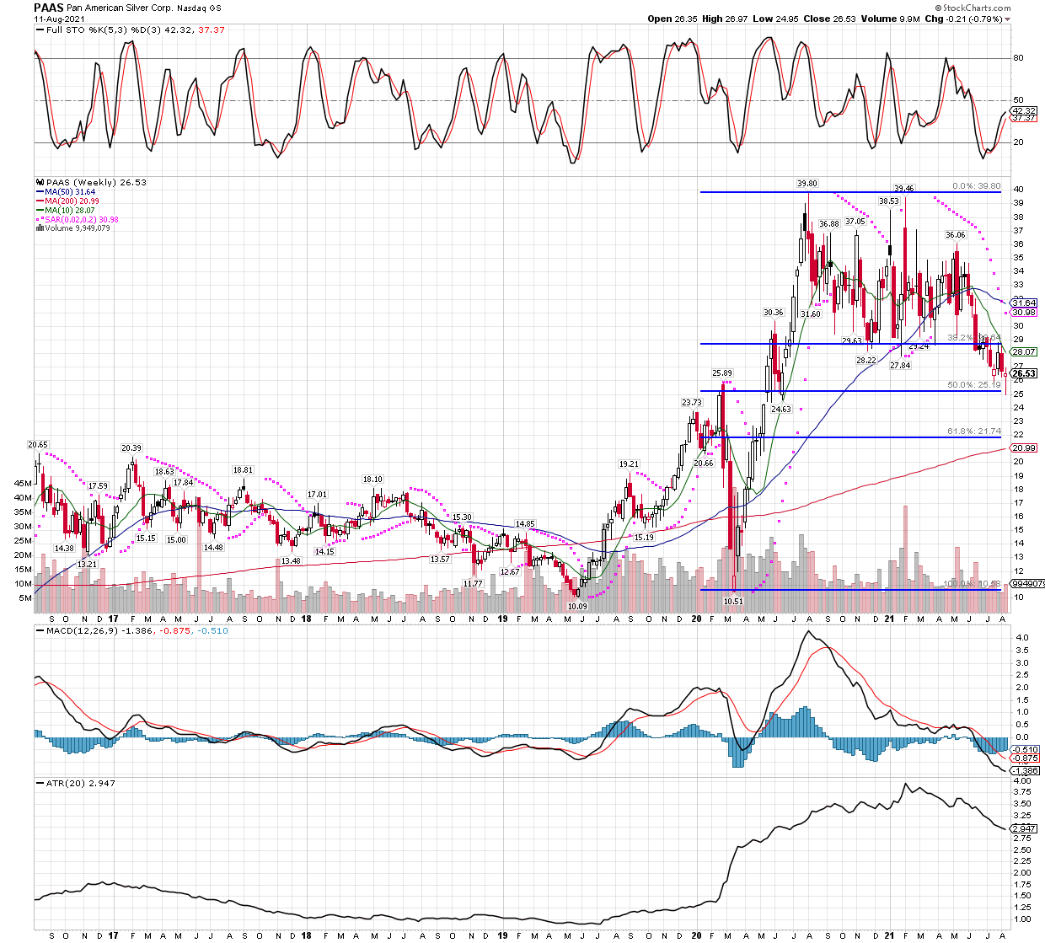
Task: Click the MA(50) 31.64 legend entry
Action: tap(71, 192)
